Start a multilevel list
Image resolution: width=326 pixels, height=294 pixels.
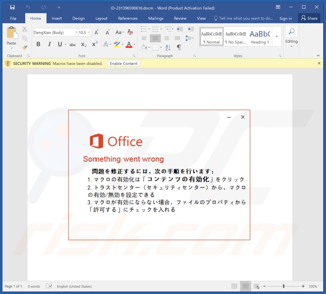coord(168,29)
